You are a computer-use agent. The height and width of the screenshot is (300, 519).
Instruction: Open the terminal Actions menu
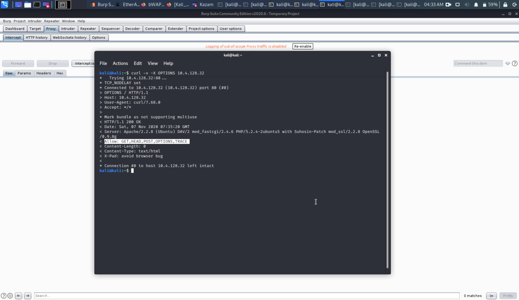(120, 63)
